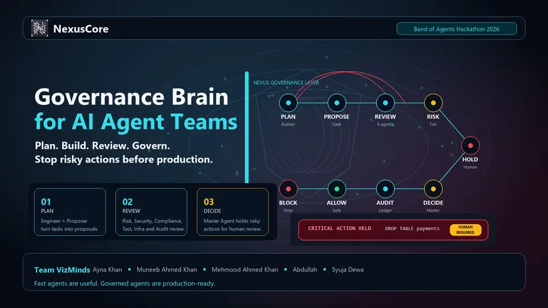Click the CRITICAL ACTION HELD banner
This screenshot has width=548, height=308.
(393, 230)
